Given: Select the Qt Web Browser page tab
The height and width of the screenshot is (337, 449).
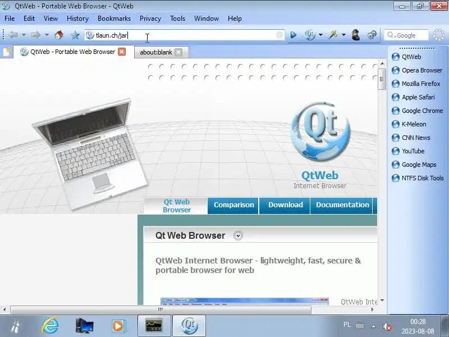Looking at the screenshot, I should click(x=176, y=206).
